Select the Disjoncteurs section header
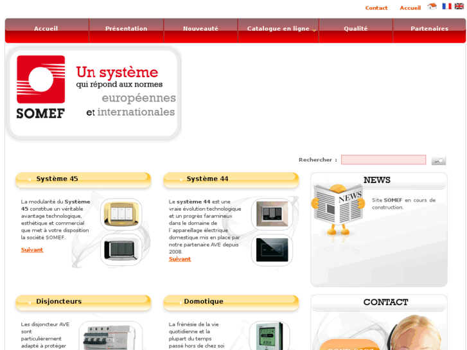 [84, 302]
